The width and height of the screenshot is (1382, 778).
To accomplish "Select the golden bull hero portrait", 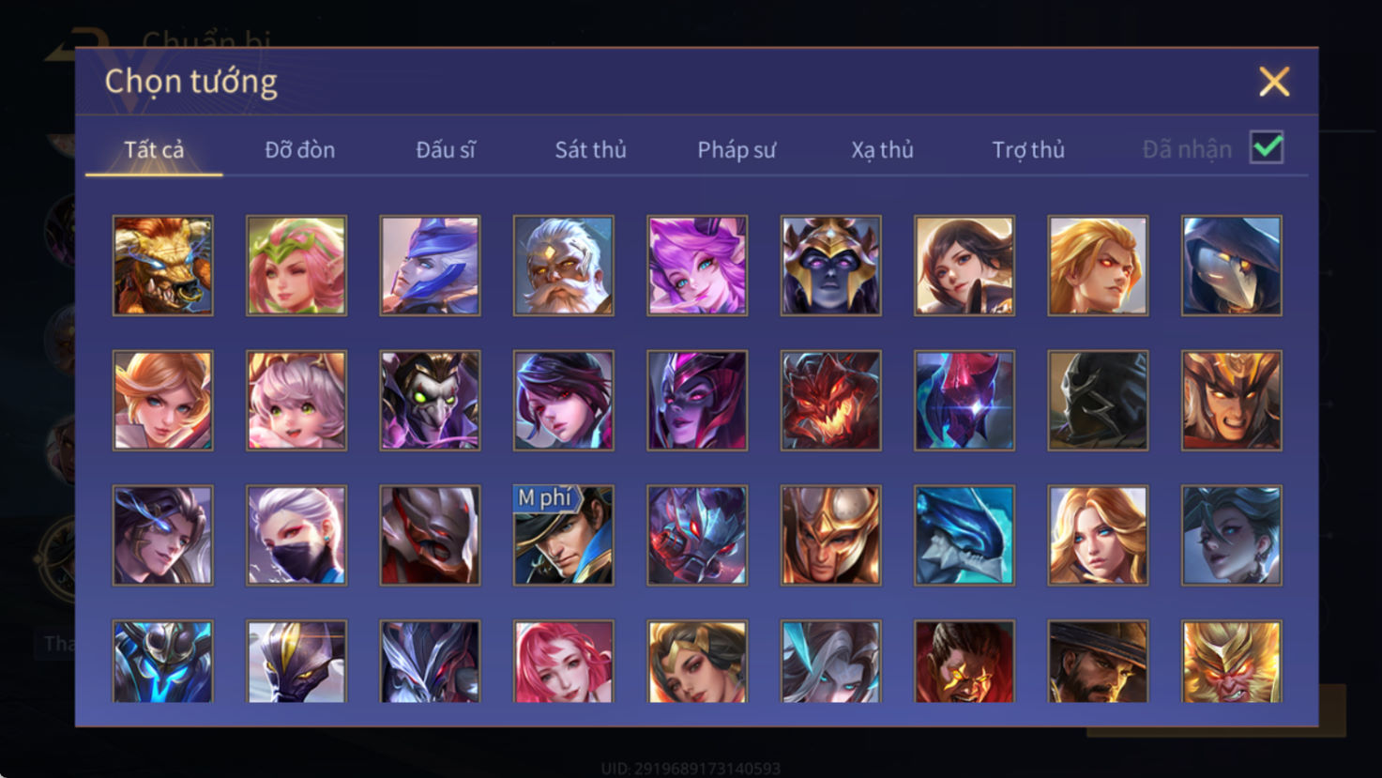I will 163,266.
